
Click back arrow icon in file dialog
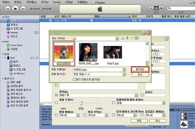pyautogui.click(x=123, y=38)
